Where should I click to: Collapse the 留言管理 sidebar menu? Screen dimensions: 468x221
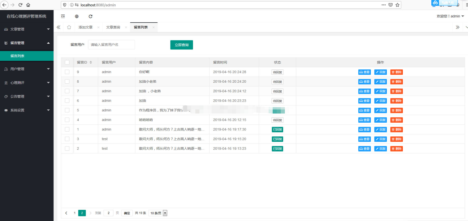(x=27, y=43)
